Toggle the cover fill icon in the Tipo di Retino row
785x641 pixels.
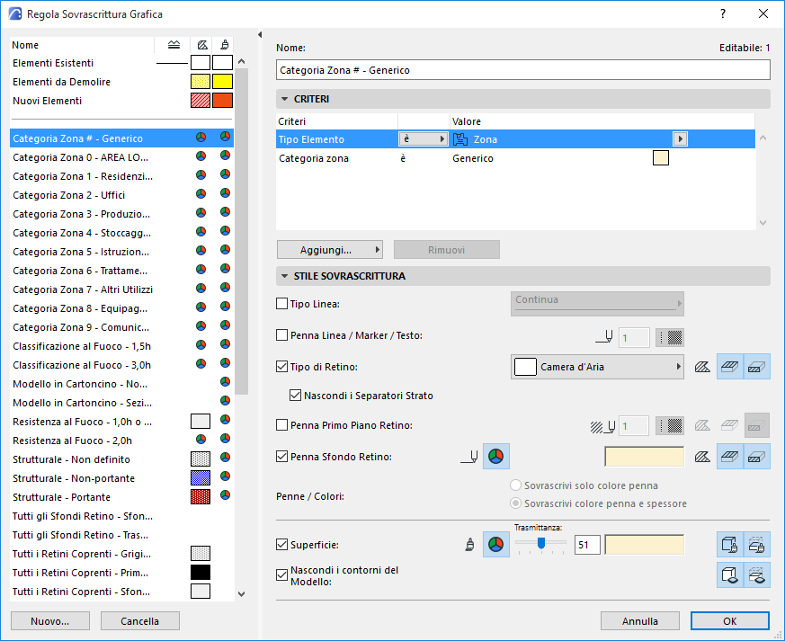[x=730, y=367]
